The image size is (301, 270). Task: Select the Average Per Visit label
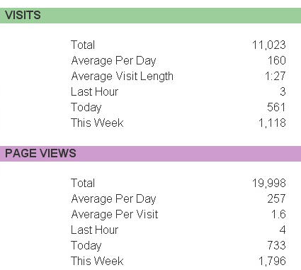[115, 215]
